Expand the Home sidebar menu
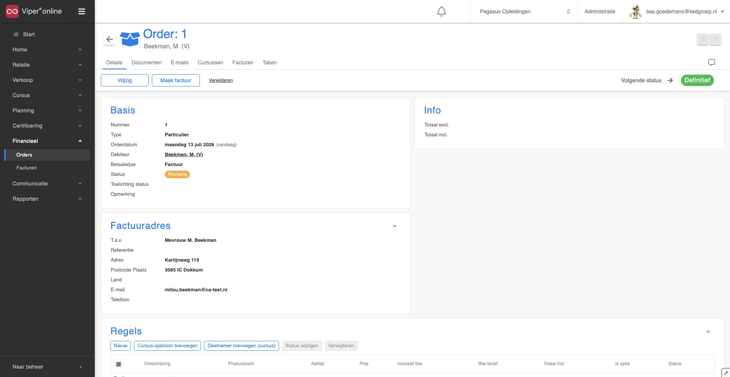Viewport: 730px width, 377px height. pyautogui.click(x=47, y=50)
